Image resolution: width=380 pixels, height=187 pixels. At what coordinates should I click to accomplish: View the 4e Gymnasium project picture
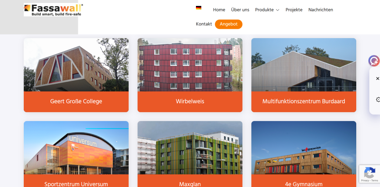click(x=304, y=148)
